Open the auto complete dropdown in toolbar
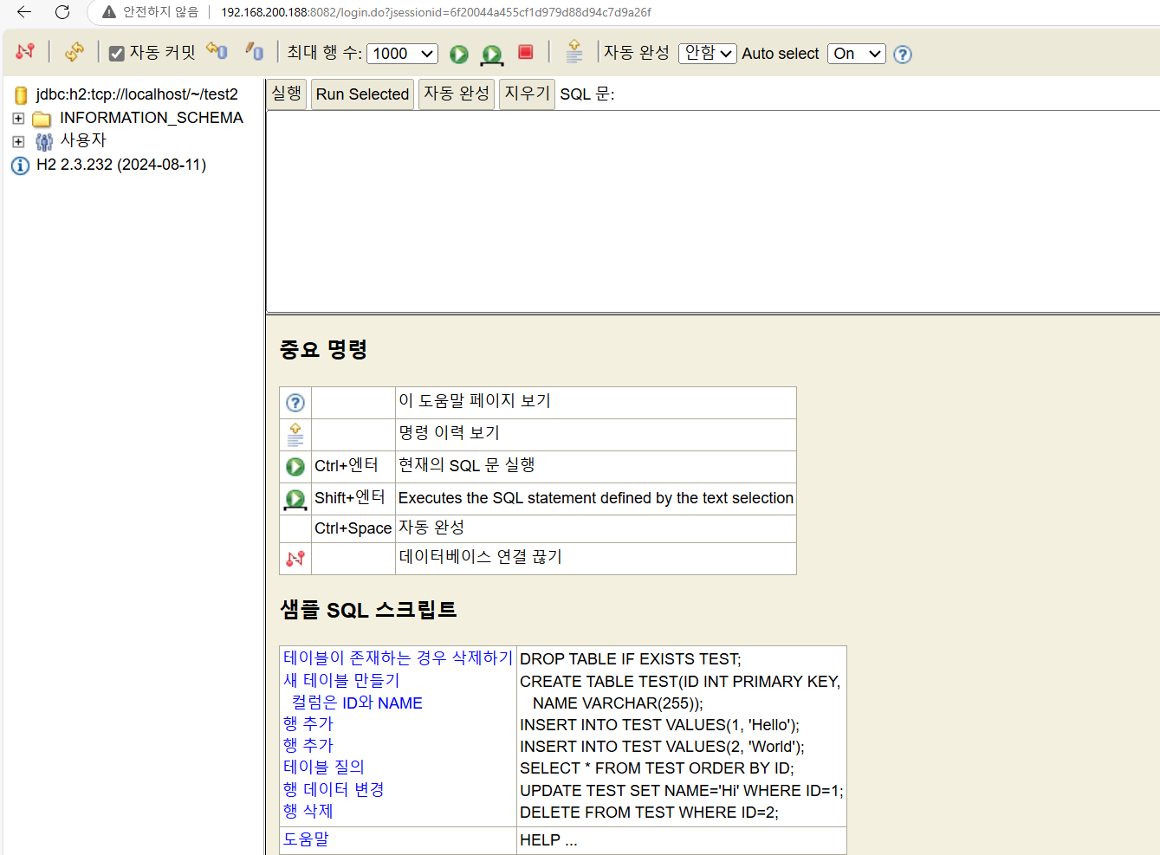 tap(708, 54)
